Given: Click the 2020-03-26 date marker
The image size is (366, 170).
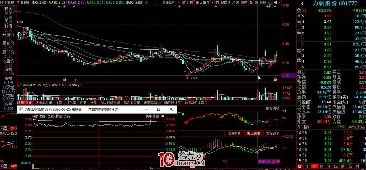Looking at the screenshot, I should [x=269, y=161].
